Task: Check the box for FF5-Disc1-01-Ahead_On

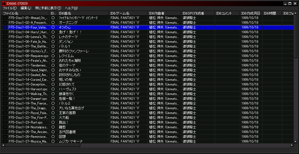Action: [x=5, y=18]
